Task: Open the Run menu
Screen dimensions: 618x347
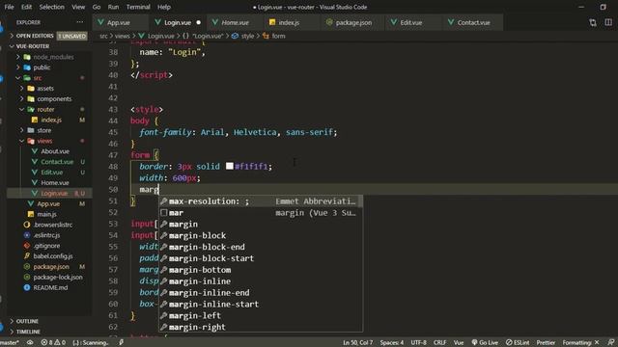Action: [113, 7]
